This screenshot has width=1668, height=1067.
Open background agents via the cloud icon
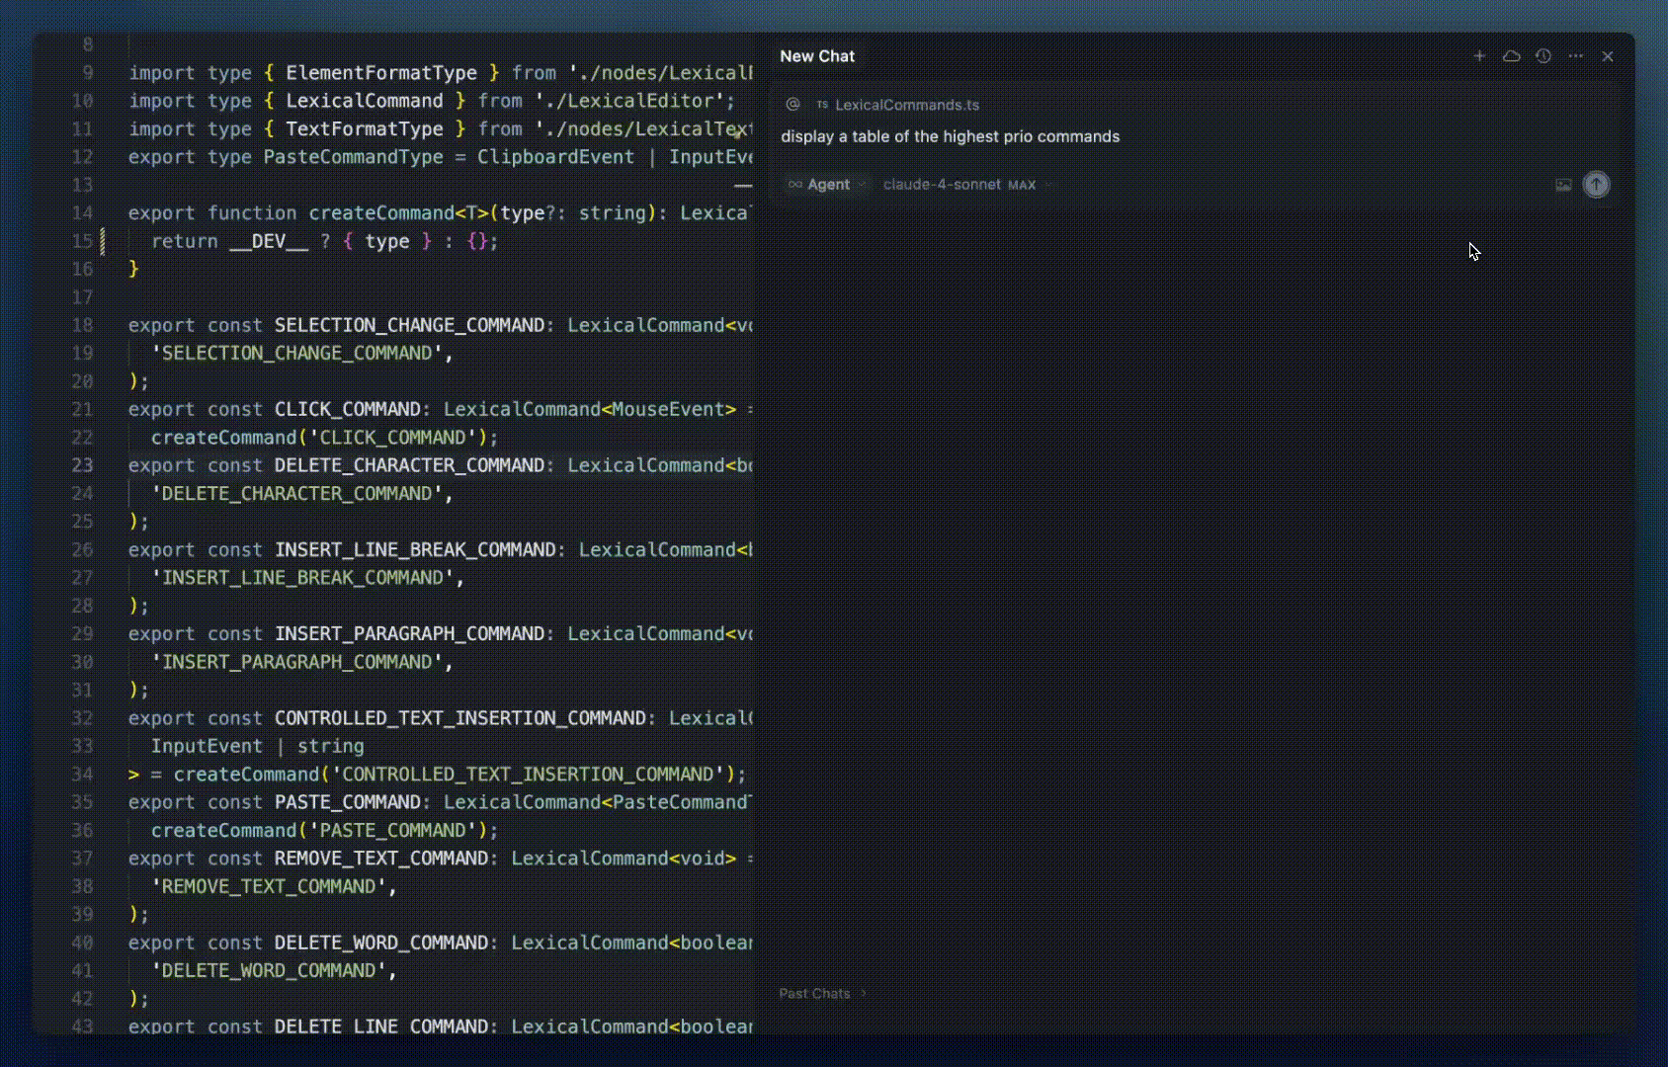(x=1512, y=56)
